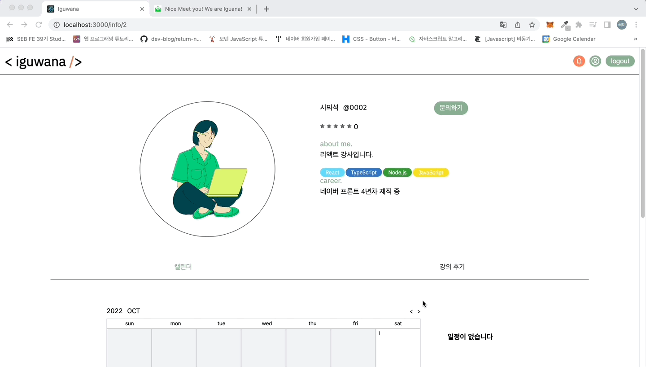Open the Extensions puzzle icon
Viewport: 646px width, 367px height.
click(579, 25)
